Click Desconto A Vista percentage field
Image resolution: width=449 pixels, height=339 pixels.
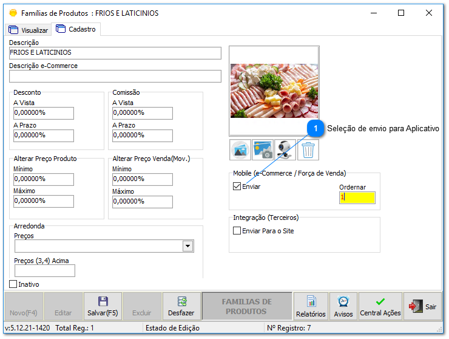(44, 113)
